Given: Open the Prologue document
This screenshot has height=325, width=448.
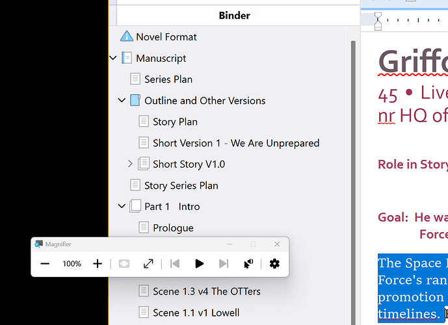Looking at the screenshot, I should (x=173, y=227).
